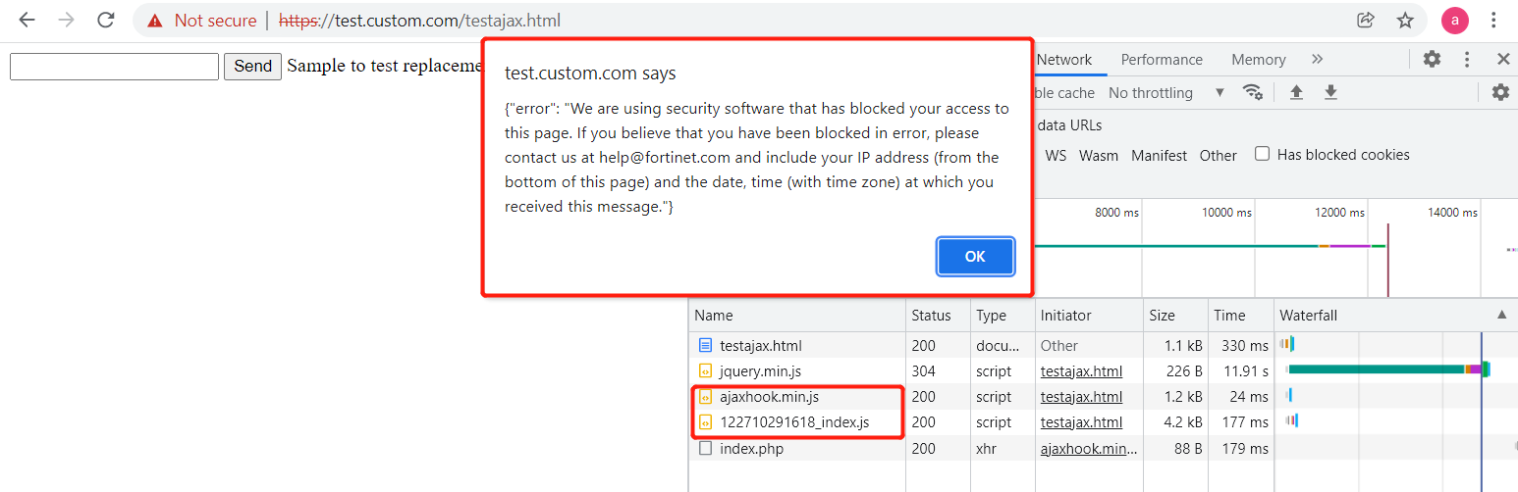Click the text input field beside Send
This screenshot has height=492, width=1518.
click(x=114, y=66)
